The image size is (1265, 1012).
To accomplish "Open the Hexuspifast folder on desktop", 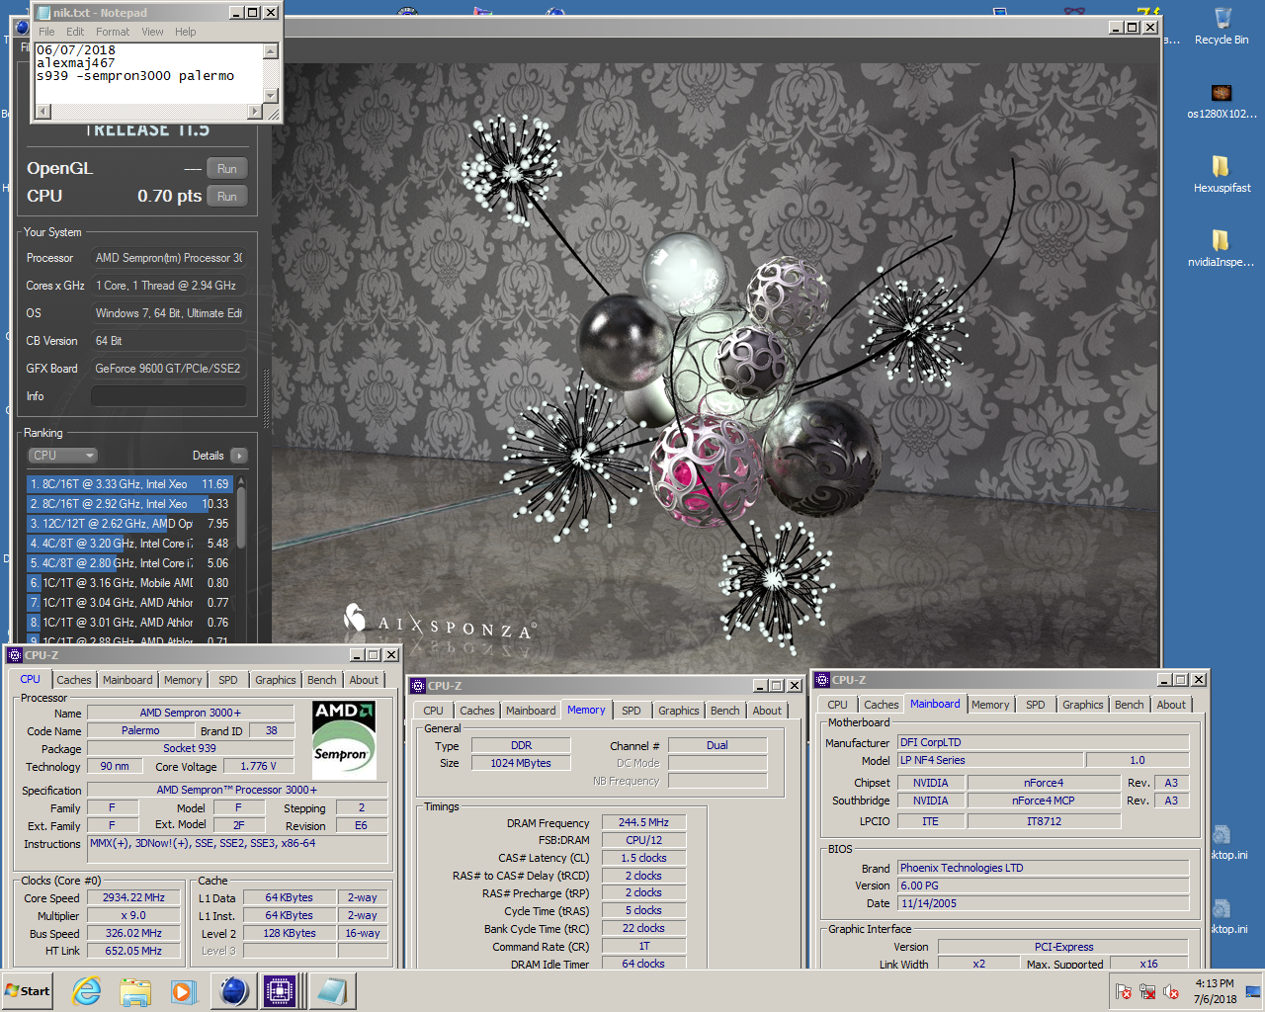I will coord(1222,173).
